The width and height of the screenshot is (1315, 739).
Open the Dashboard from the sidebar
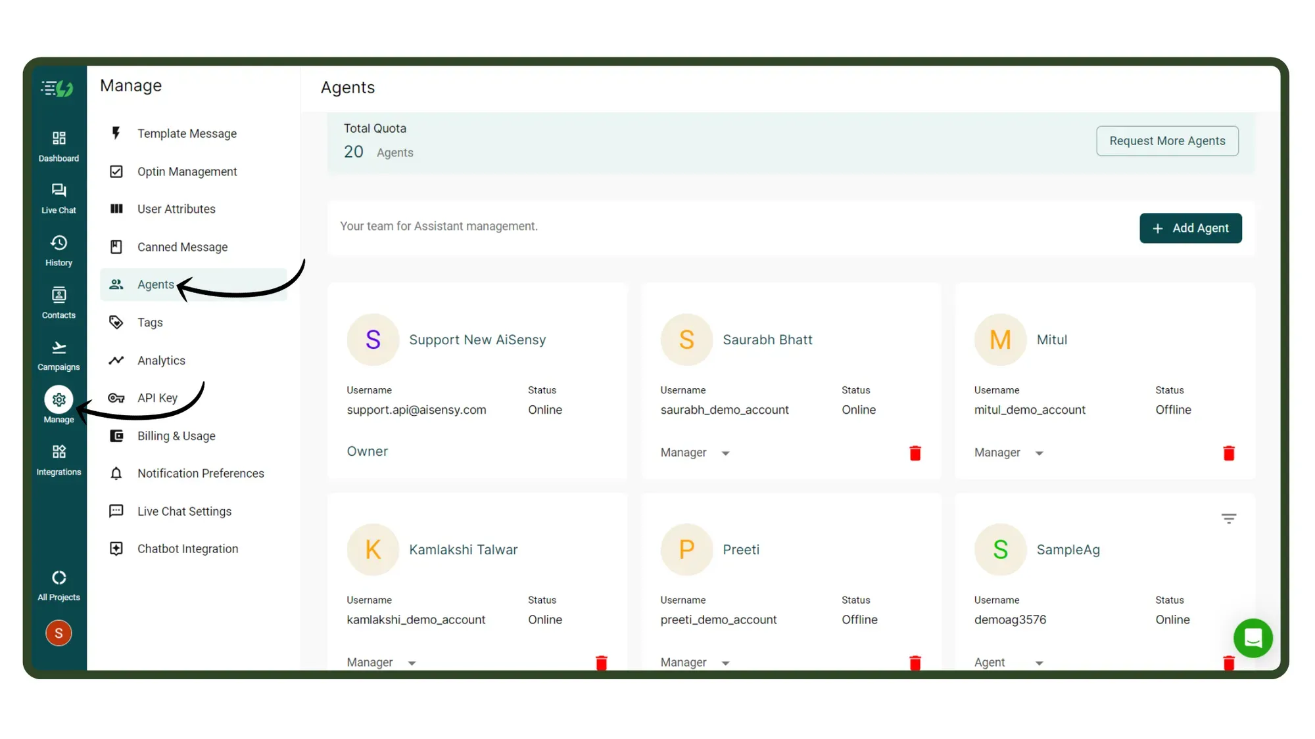(59, 145)
